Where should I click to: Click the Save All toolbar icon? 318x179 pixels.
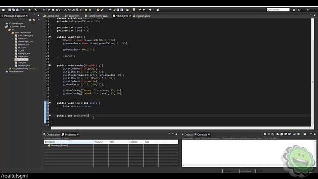(x=13, y=10)
